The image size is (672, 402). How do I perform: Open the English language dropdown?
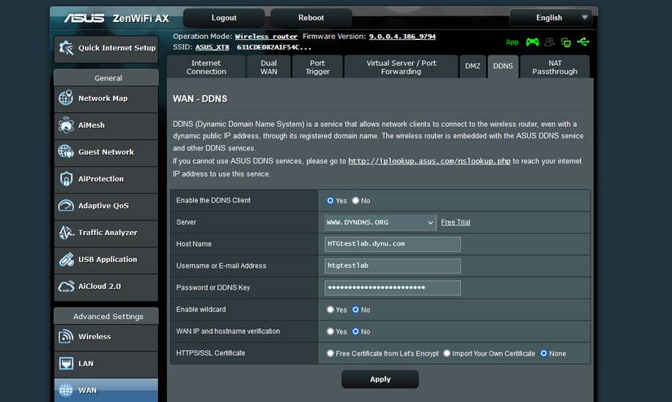point(551,18)
